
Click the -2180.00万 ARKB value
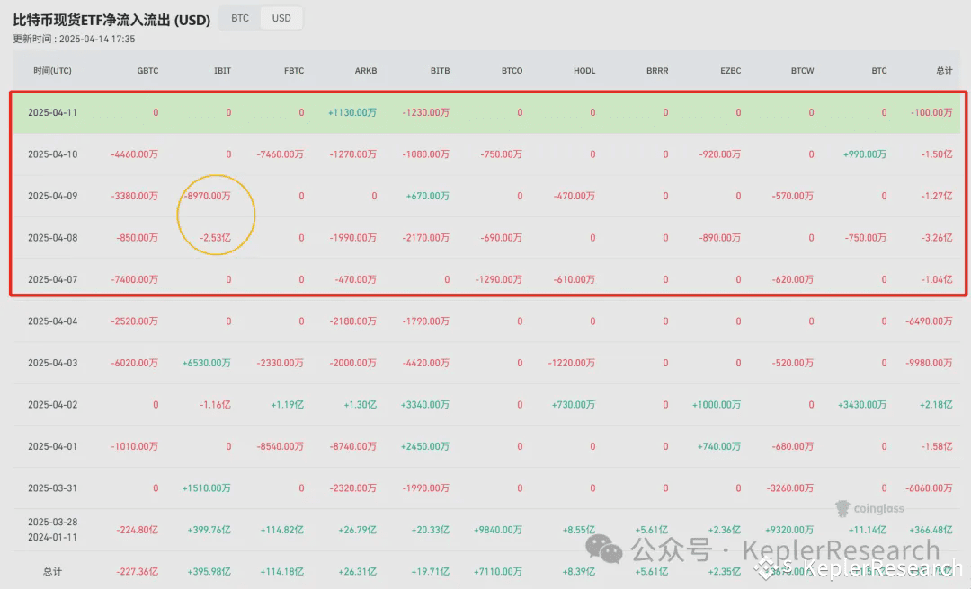353,321
